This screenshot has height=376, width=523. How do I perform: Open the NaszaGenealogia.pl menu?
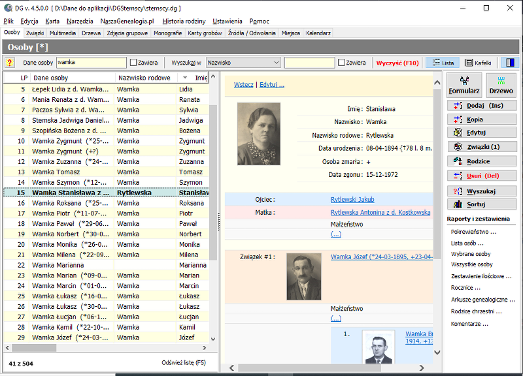[x=127, y=22]
